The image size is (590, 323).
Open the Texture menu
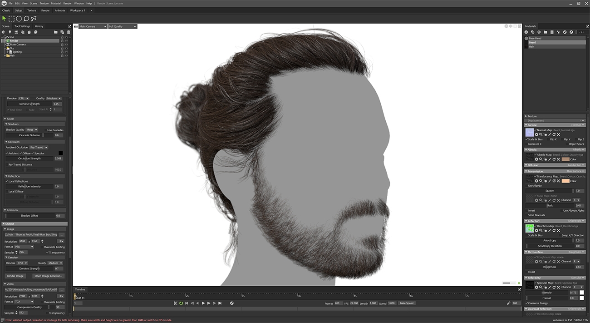click(44, 3)
